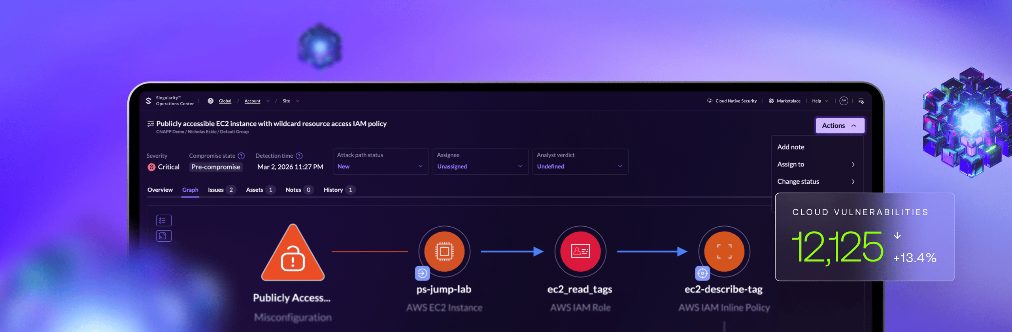Open Cloud Native Security
Screen dimensions: 1012x332
pyautogui.click(x=736, y=101)
